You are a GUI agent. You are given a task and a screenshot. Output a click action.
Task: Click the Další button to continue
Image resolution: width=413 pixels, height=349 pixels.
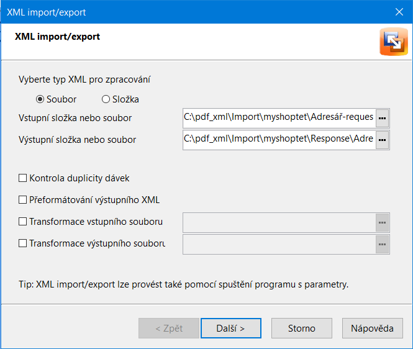(x=231, y=328)
